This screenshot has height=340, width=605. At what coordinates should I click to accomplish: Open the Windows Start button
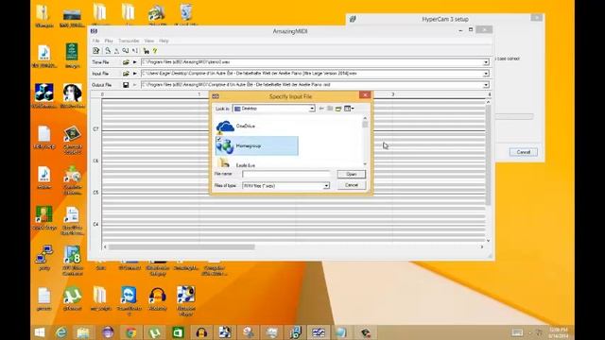pos(40,332)
